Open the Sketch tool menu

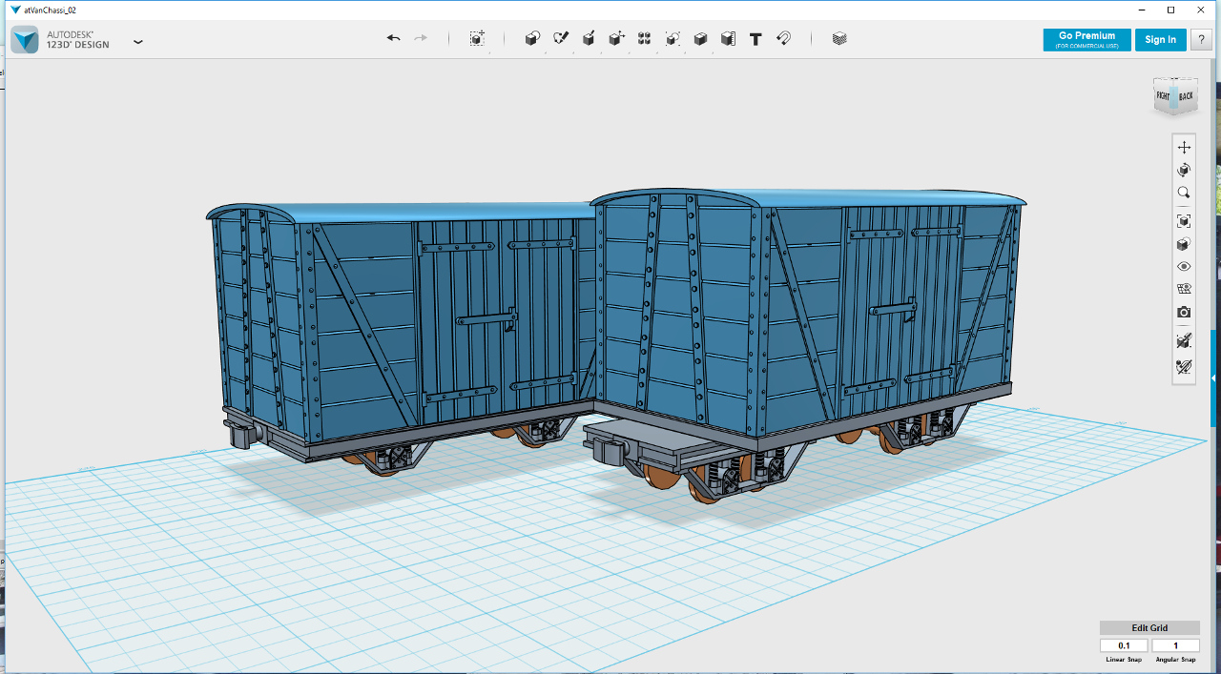(561, 38)
